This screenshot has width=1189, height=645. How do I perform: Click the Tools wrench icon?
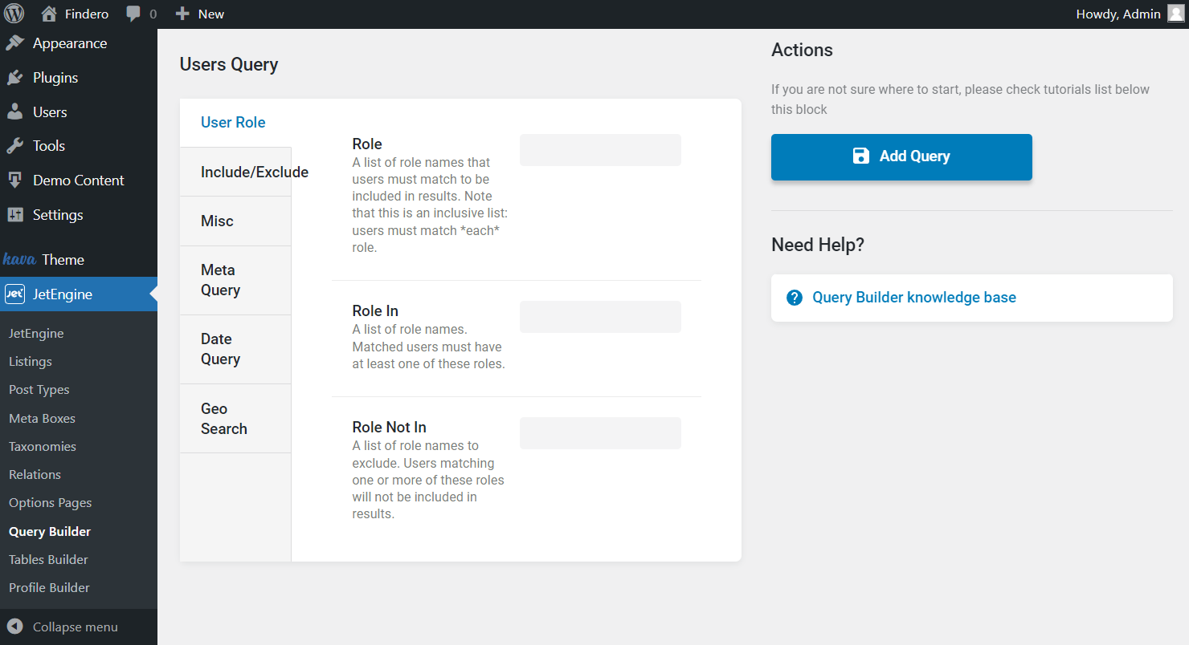[x=15, y=146]
